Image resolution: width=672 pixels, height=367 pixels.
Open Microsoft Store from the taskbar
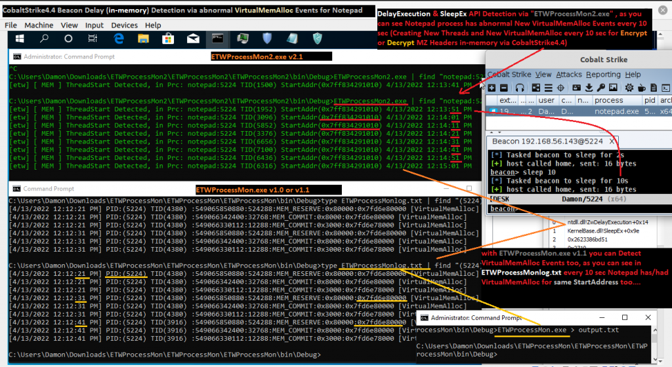[x=168, y=39]
